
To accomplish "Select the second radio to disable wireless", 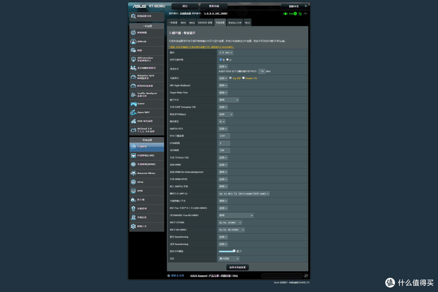I will pos(228,60).
